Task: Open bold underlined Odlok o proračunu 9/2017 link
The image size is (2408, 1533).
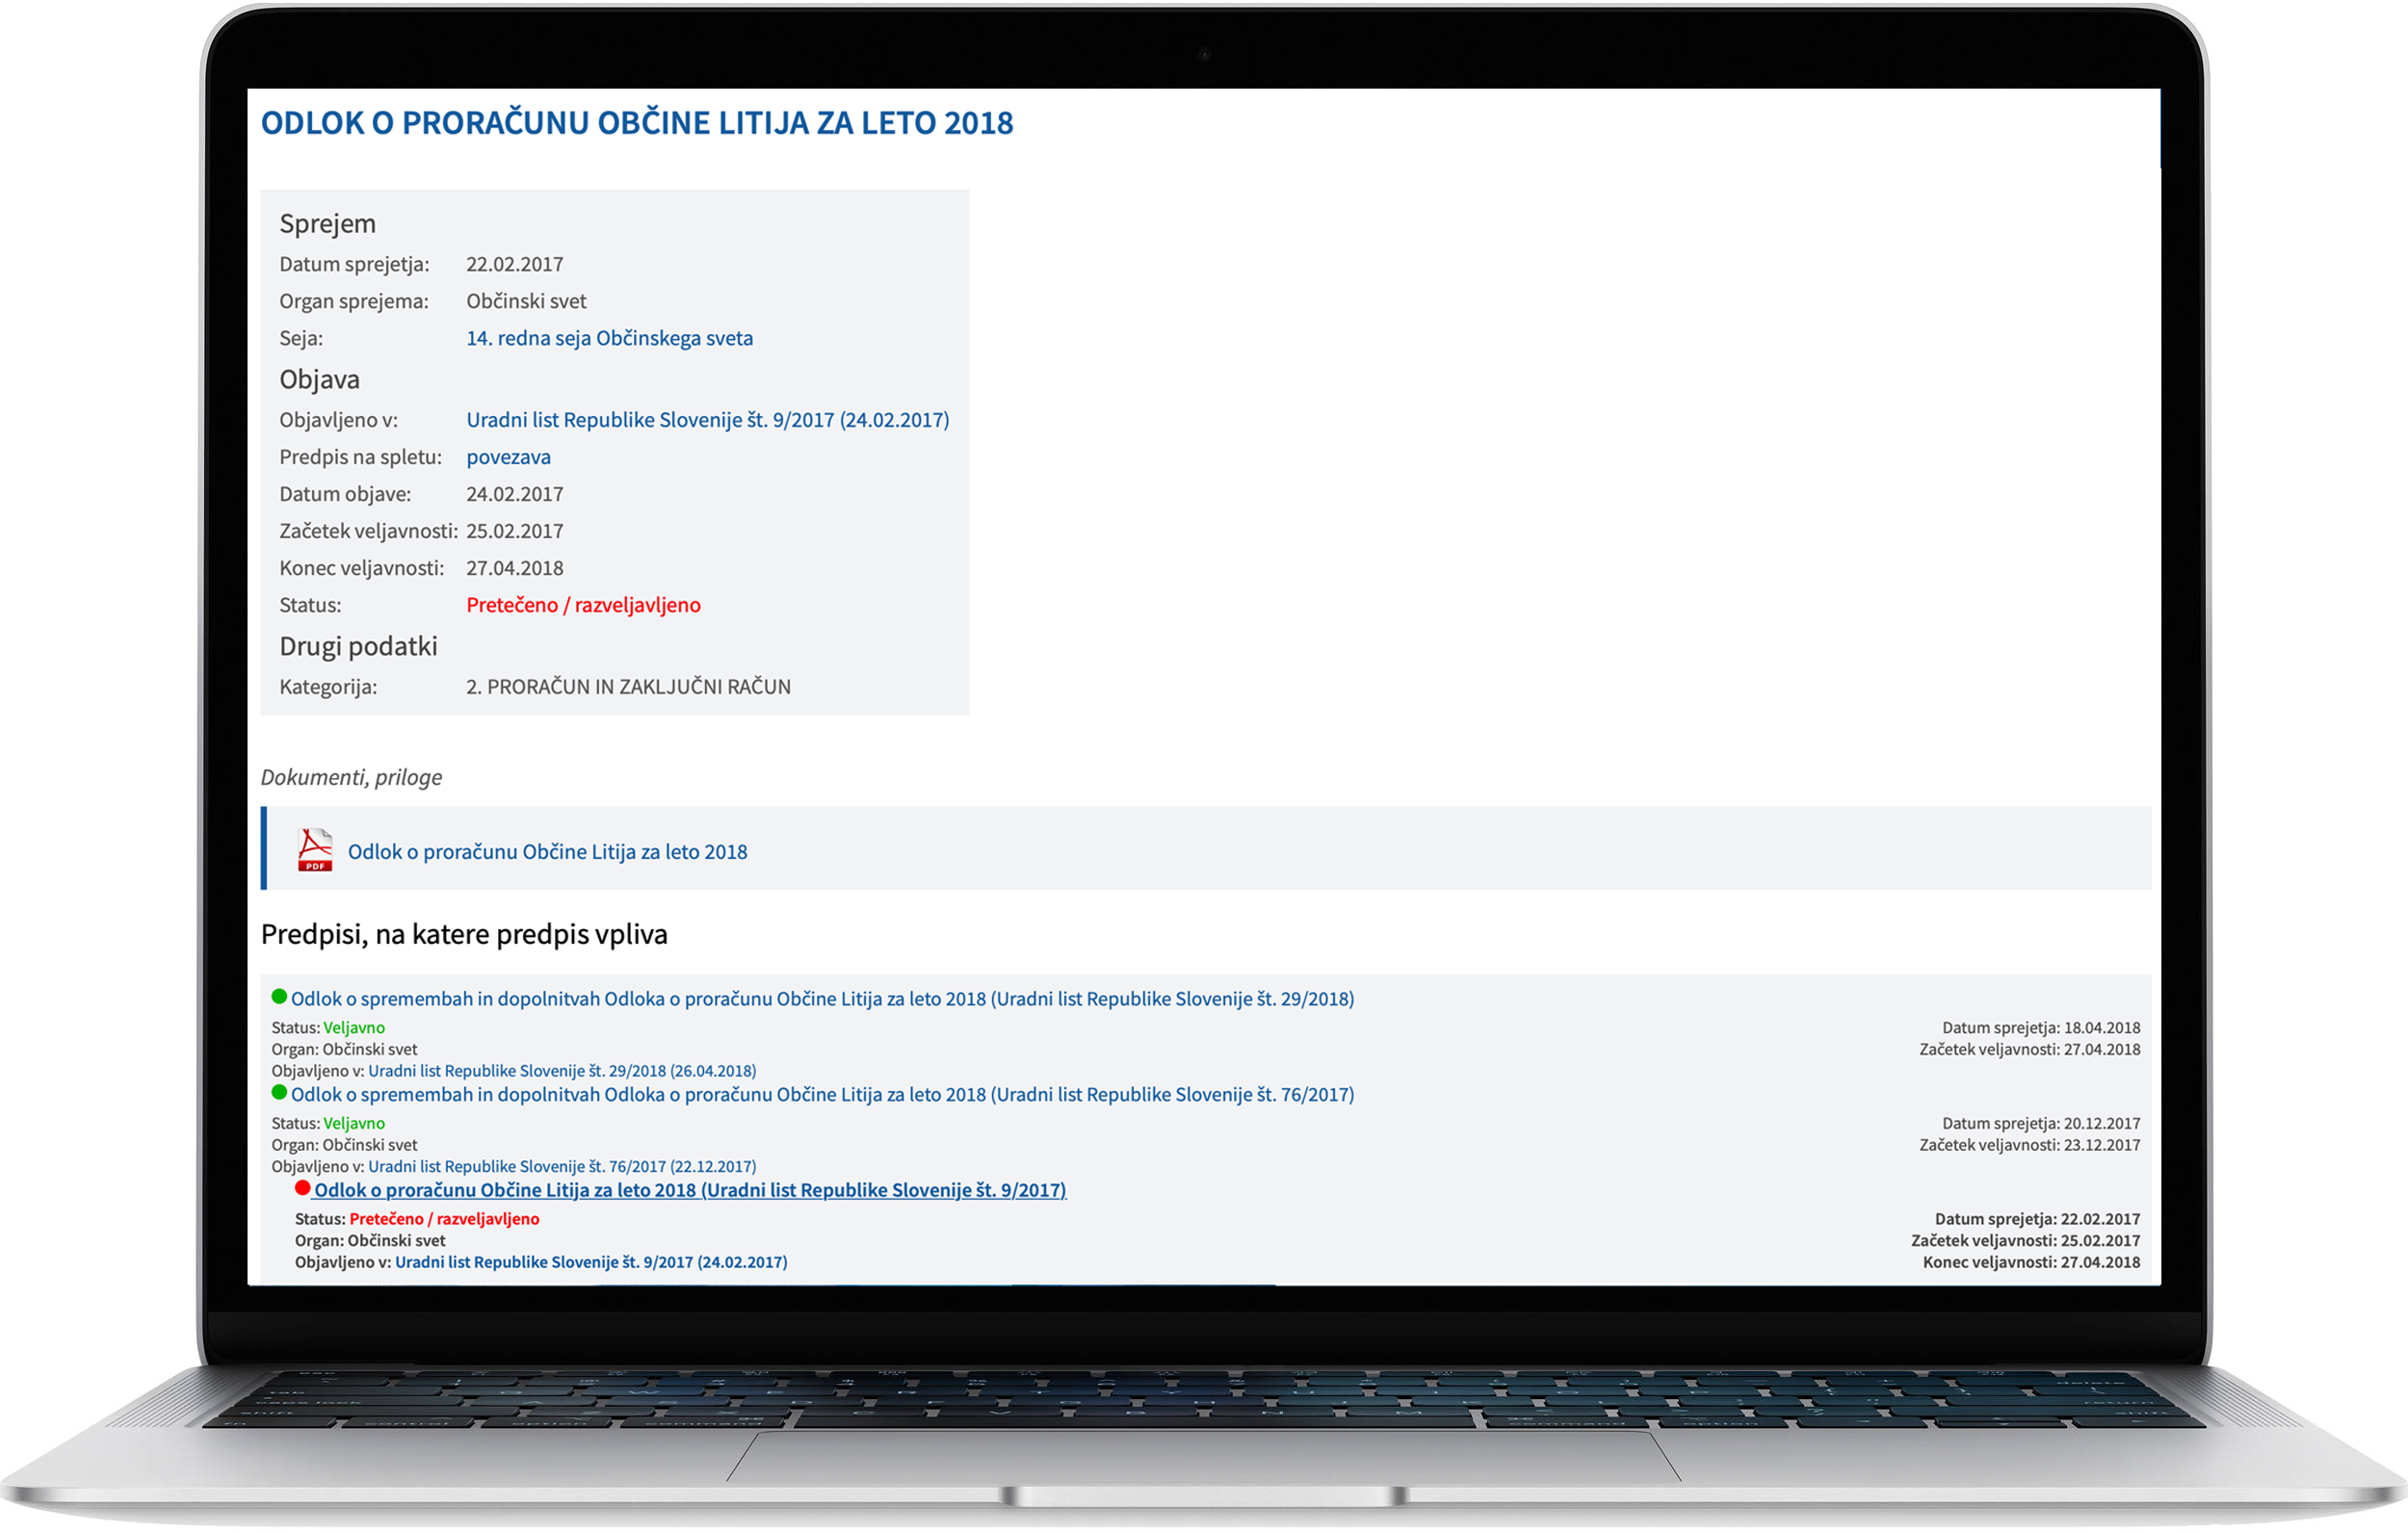Action: pyautogui.click(x=690, y=1191)
